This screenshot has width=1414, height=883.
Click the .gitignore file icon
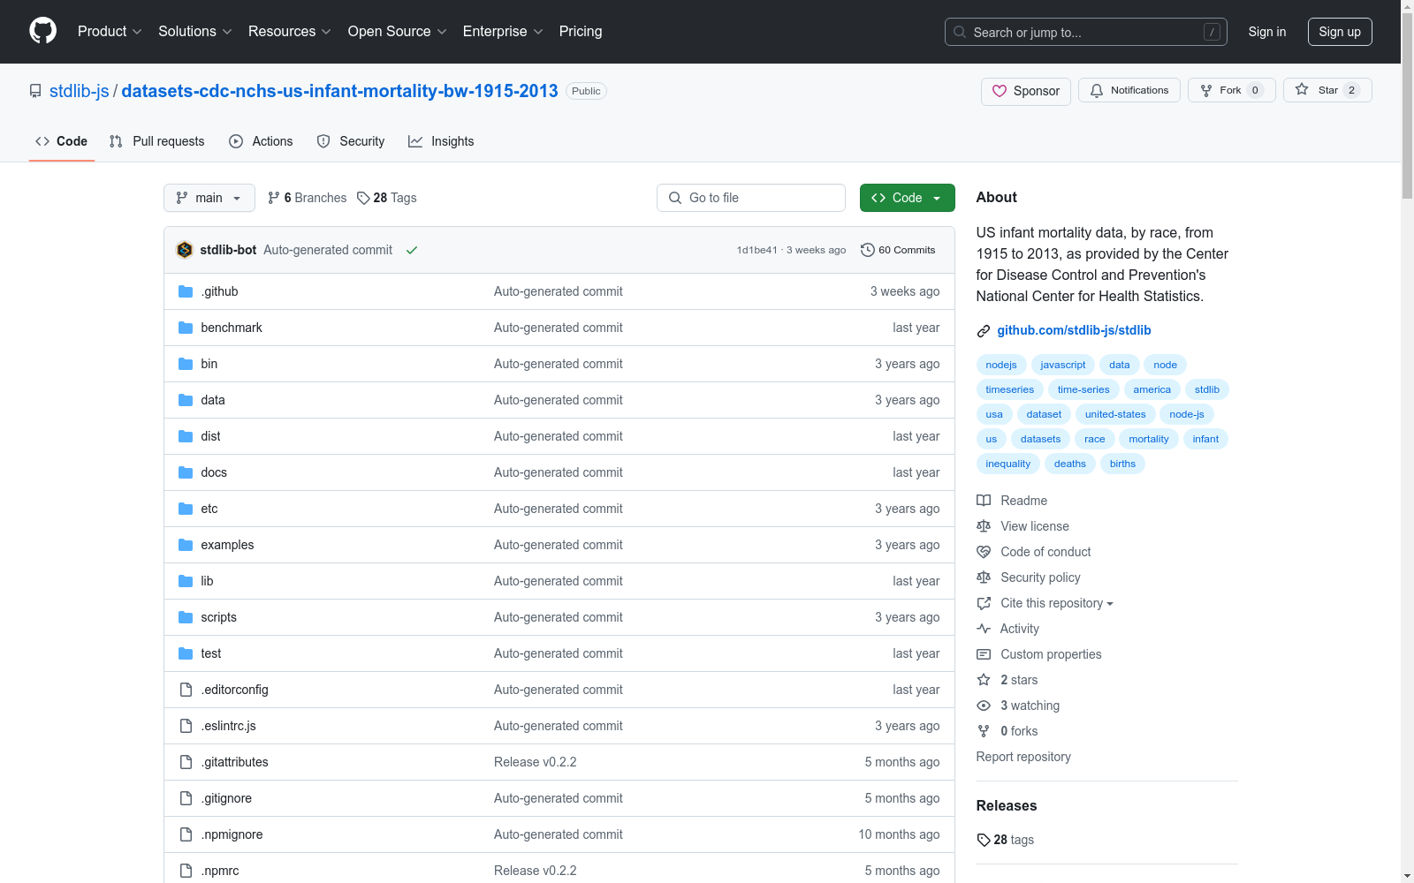pos(186,798)
